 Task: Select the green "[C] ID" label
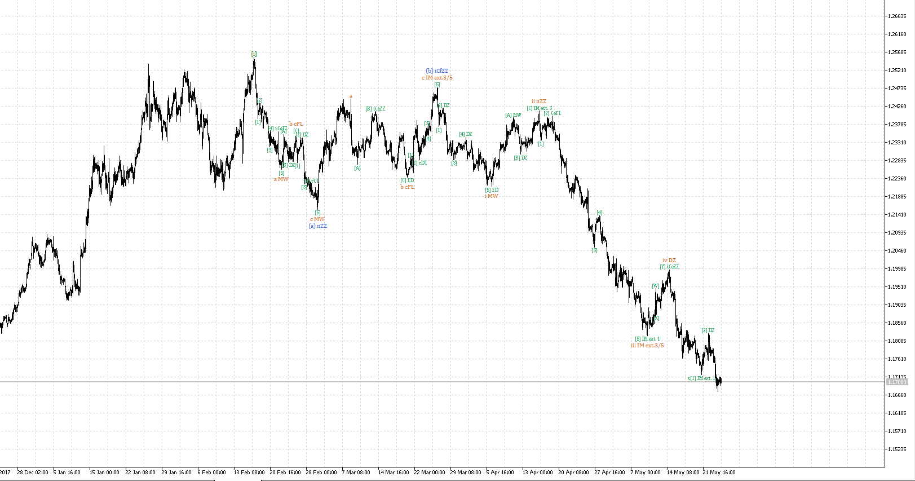point(408,180)
